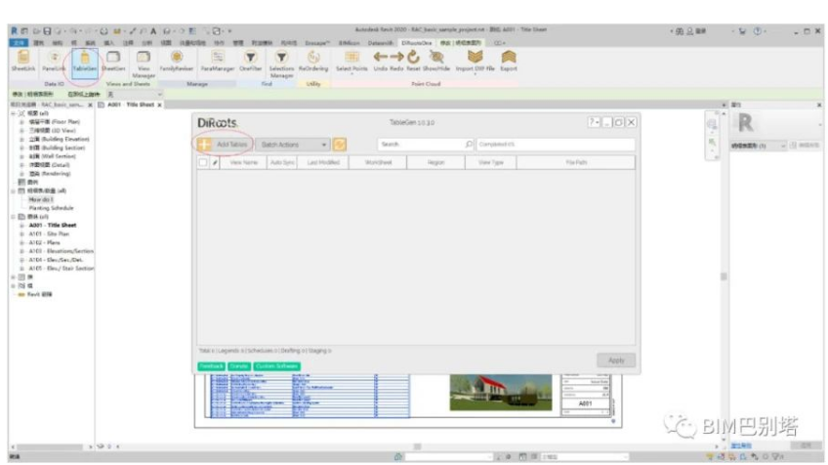The height and width of the screenshot is (465, 828).
Task: Open the dropdown in the modify options bar
Action: click(135, 94)
